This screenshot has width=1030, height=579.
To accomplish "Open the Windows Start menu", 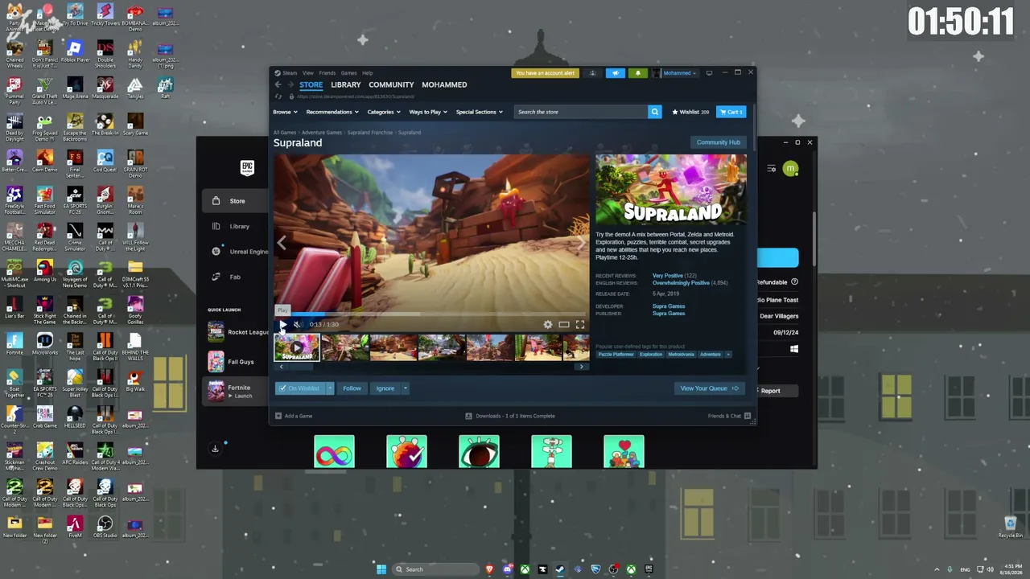I will 381,569.
